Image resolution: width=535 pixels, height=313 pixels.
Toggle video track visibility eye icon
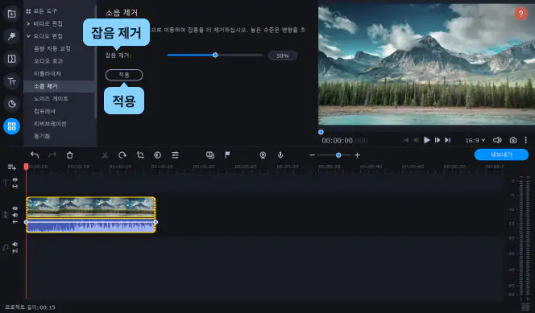[15, 208]
